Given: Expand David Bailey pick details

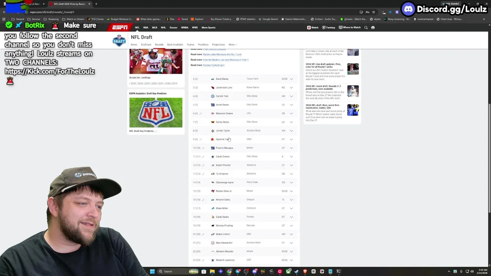Looking at the screenshot, I should [292, 79].
